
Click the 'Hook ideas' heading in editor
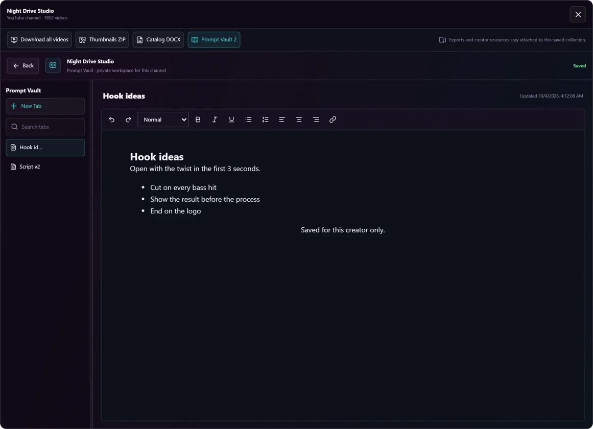pyautogui.click(x=157, y=157)
